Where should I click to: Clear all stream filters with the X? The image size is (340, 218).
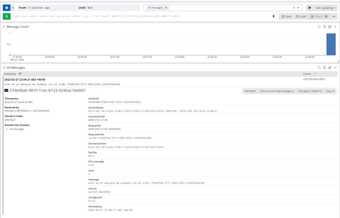point(294,8)
